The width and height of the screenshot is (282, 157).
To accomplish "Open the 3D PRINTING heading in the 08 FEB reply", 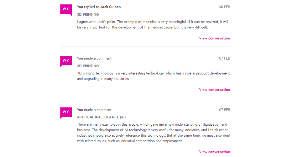I will [88, 14].
